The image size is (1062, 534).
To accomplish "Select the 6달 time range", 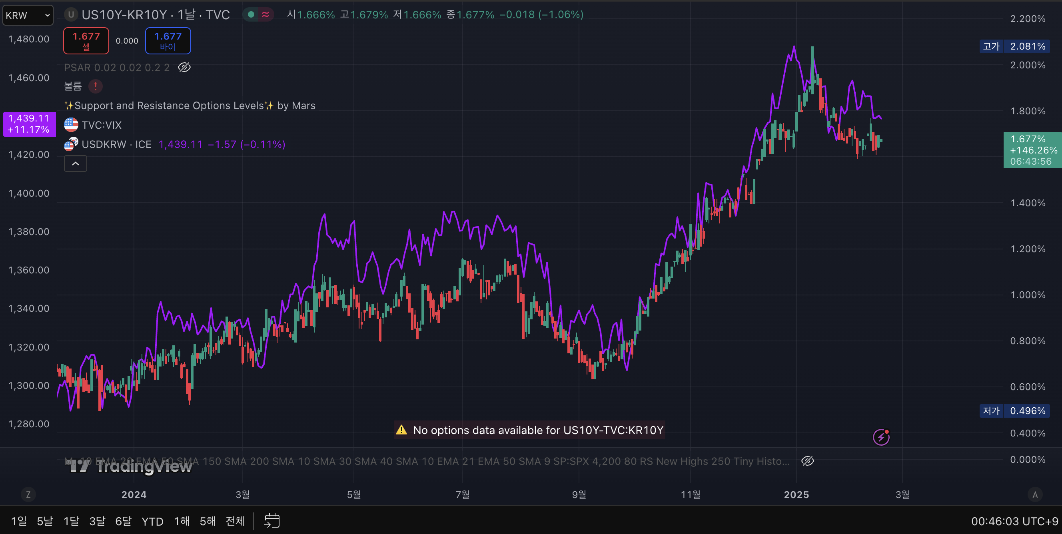I will [x=123, y=521].
